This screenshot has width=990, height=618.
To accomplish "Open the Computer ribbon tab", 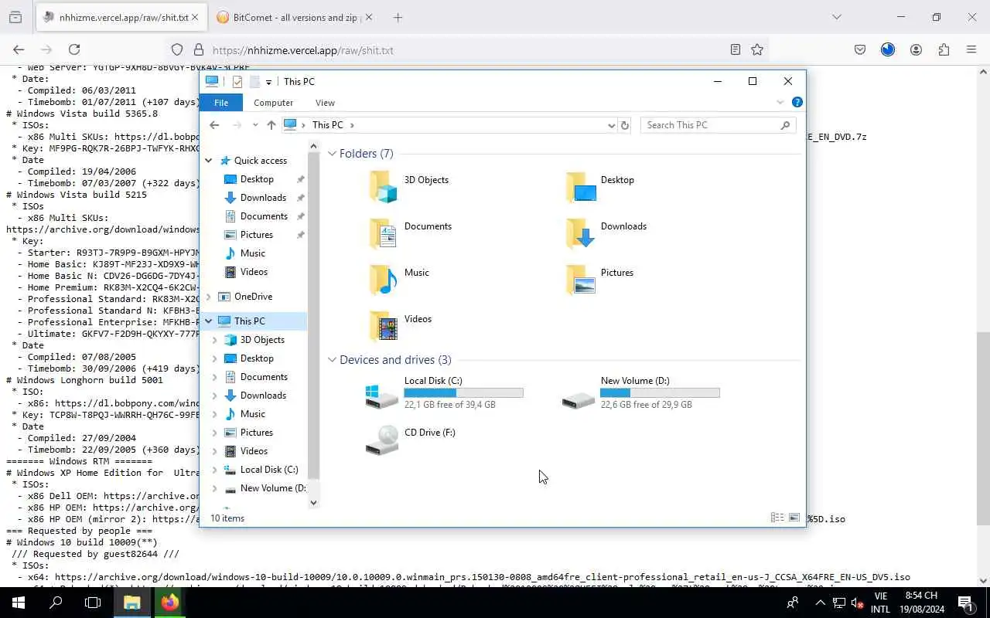I will point(274,103).
